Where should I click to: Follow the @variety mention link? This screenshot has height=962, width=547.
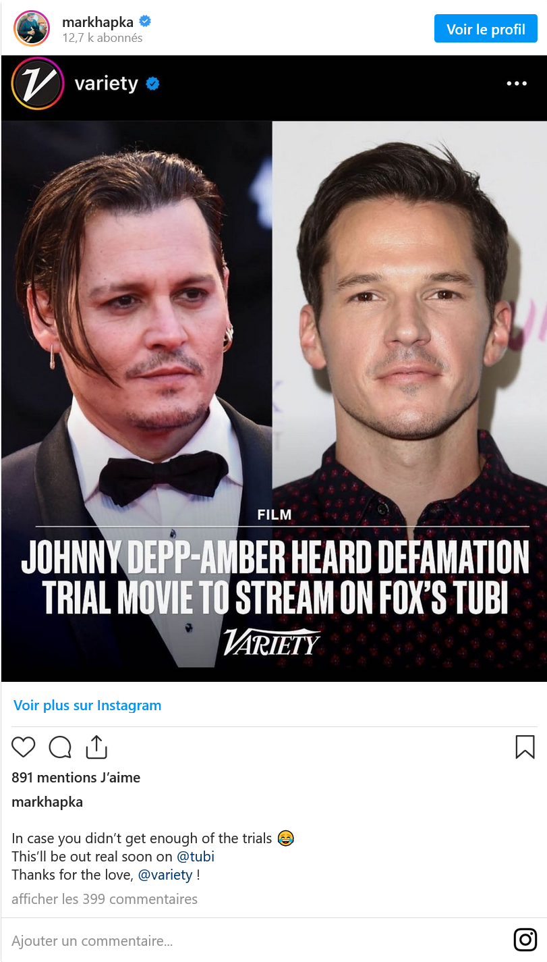tap(166, 875)
